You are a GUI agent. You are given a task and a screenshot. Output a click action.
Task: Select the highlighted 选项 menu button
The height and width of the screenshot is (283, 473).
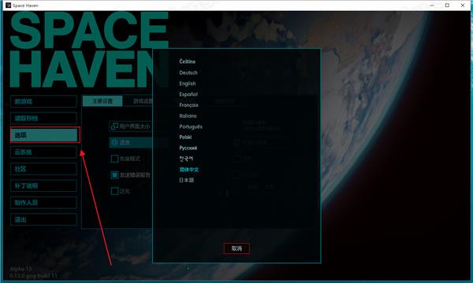pyautogui.click(x=45, y=135)
